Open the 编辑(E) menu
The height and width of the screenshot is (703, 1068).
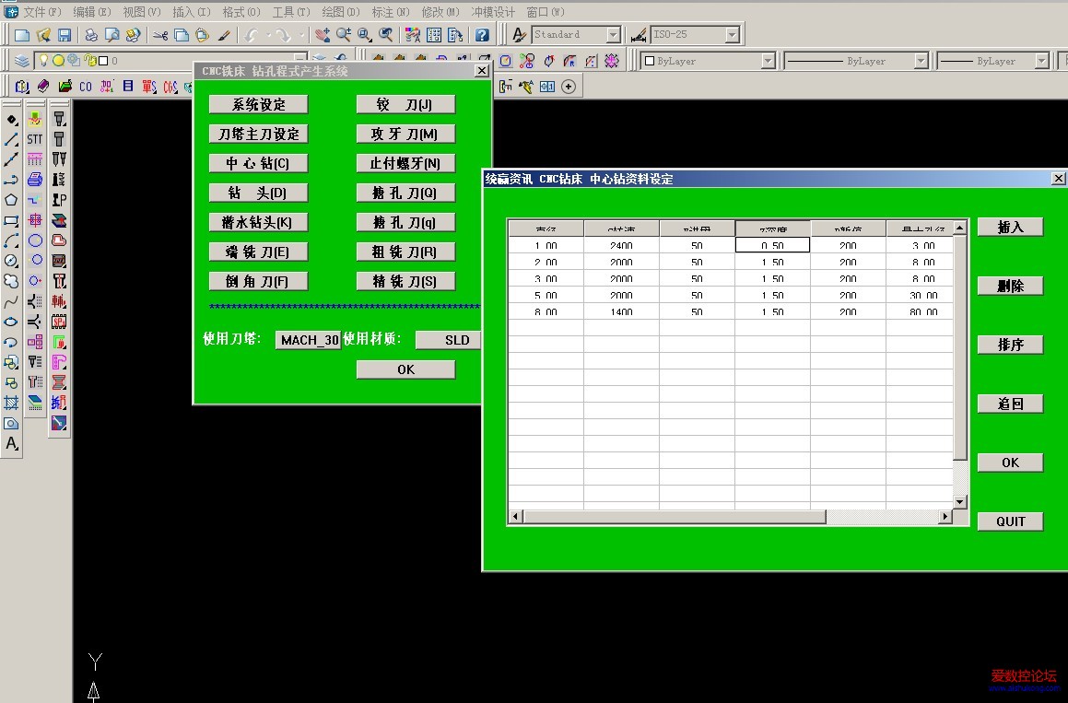(x=91, y=12)
